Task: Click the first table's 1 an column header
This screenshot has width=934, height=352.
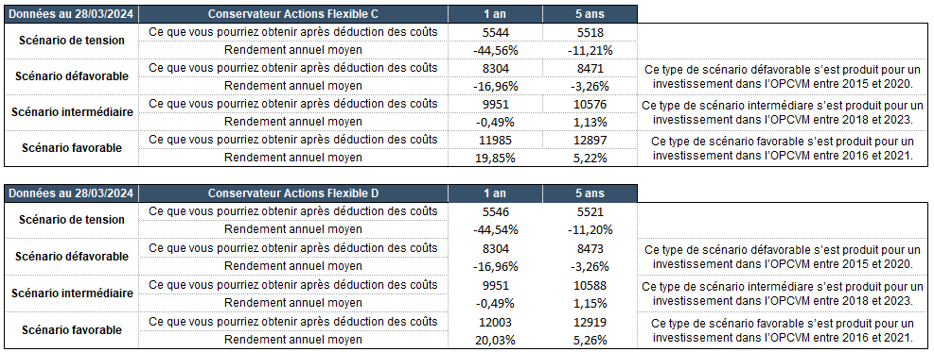Action: [495, 13]
